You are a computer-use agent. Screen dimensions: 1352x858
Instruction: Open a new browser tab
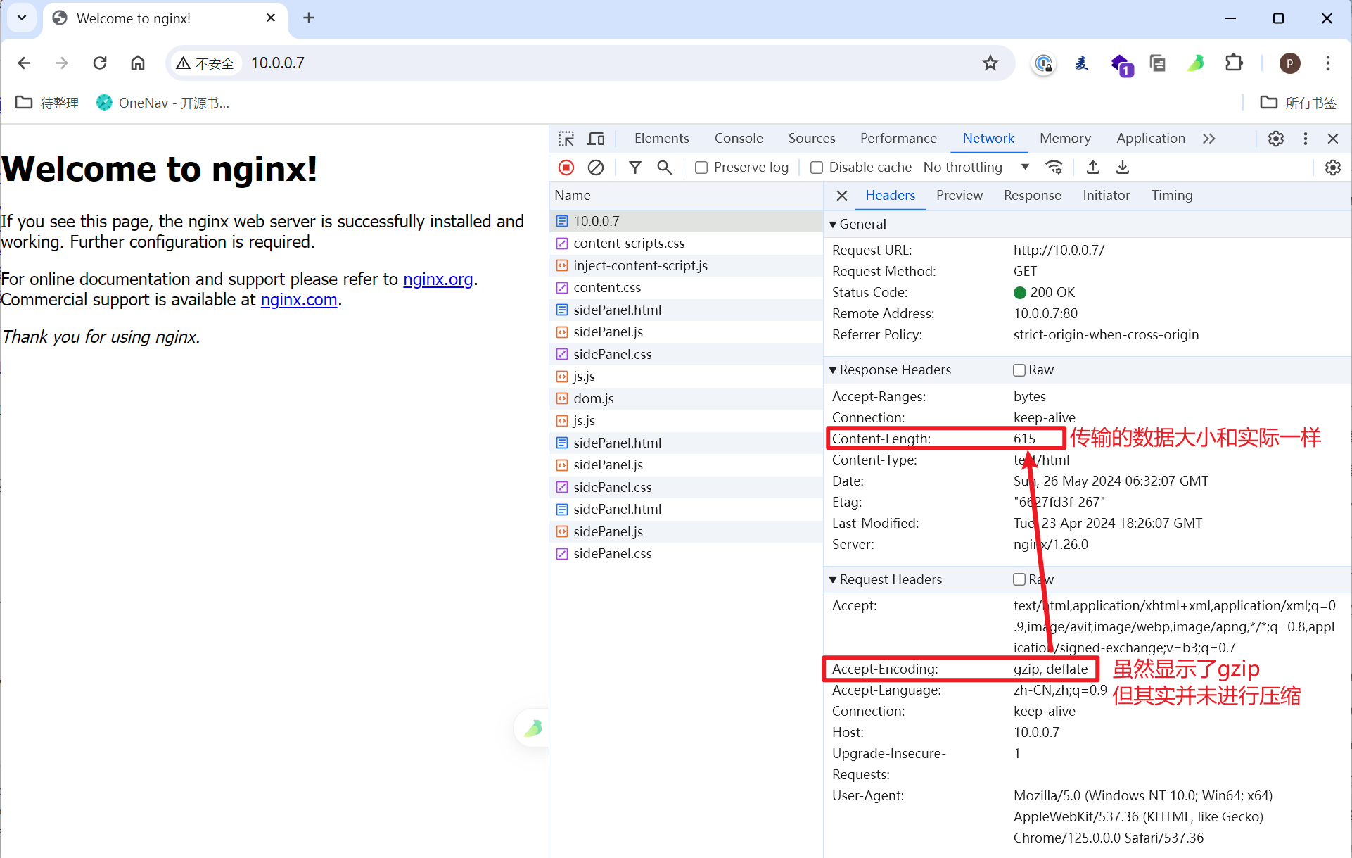pos(309,18)
